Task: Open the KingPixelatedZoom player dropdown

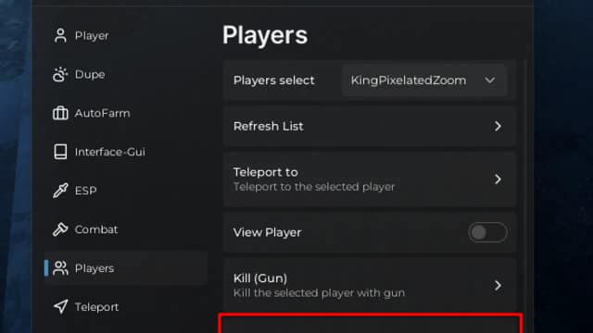Action: click(x=424, y=80)
